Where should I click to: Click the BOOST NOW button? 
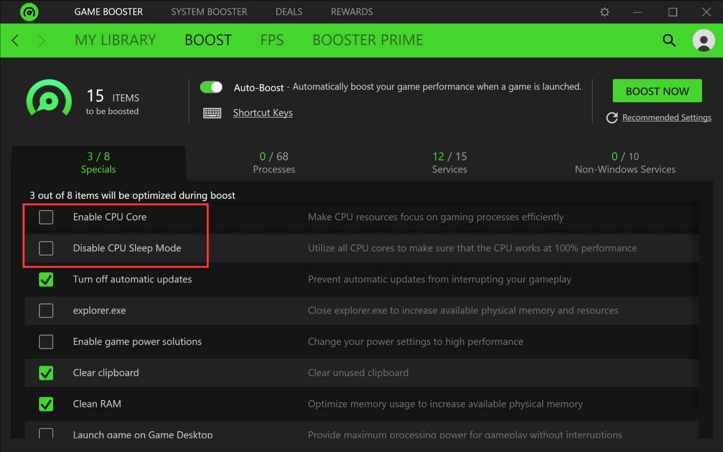pos(657,91)
